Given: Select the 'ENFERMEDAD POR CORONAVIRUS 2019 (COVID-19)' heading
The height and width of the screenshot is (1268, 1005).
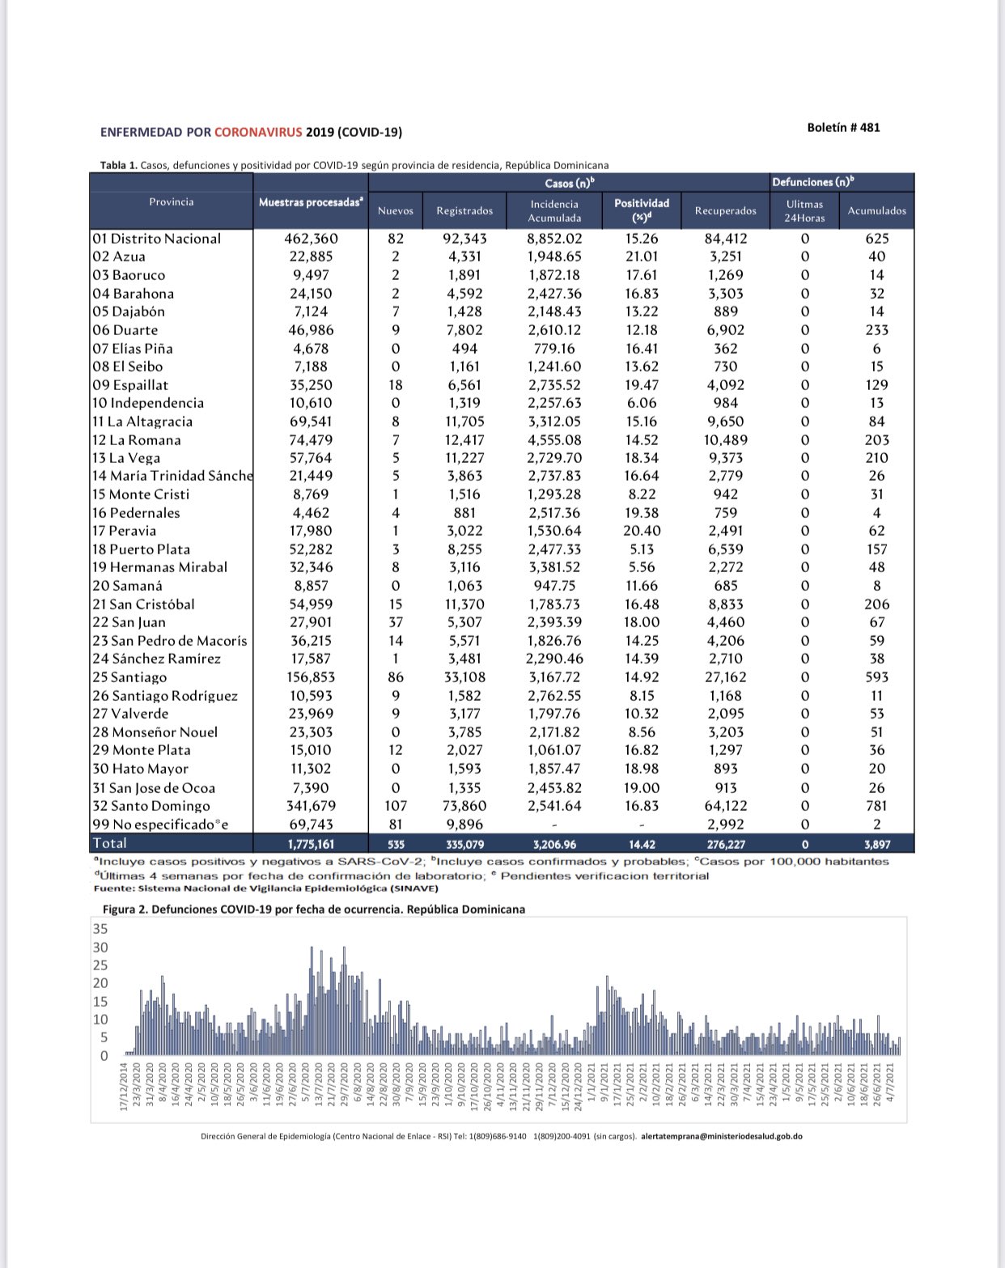Looking at the screenshot, I should click(x=251, y=132).
